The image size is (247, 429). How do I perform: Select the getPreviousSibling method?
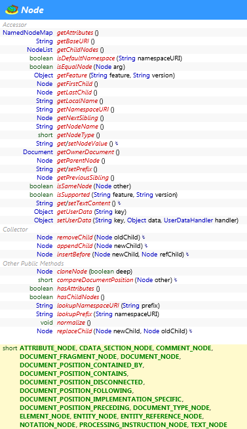pos(83,178)
